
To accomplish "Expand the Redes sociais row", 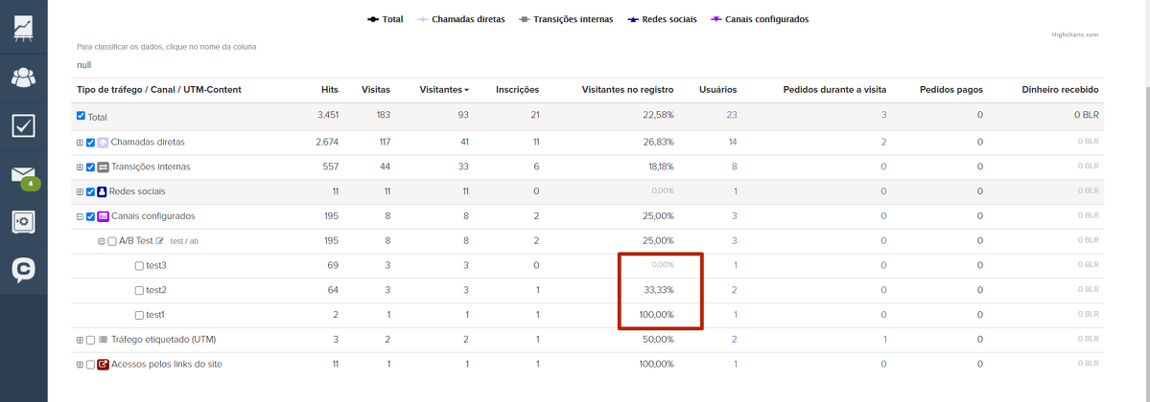I will click(x=80, y=191).
